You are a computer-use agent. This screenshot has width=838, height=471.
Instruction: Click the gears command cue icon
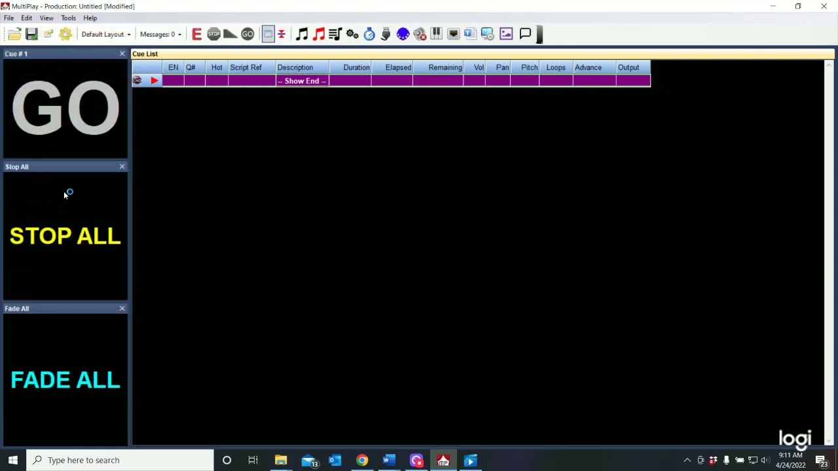tap(352, 34)
